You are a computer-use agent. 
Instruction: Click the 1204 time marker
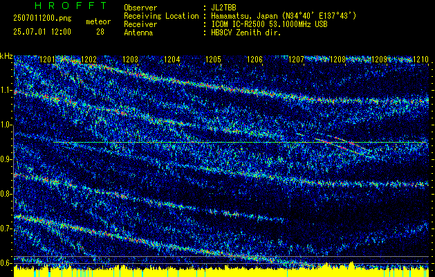(172, 60)
